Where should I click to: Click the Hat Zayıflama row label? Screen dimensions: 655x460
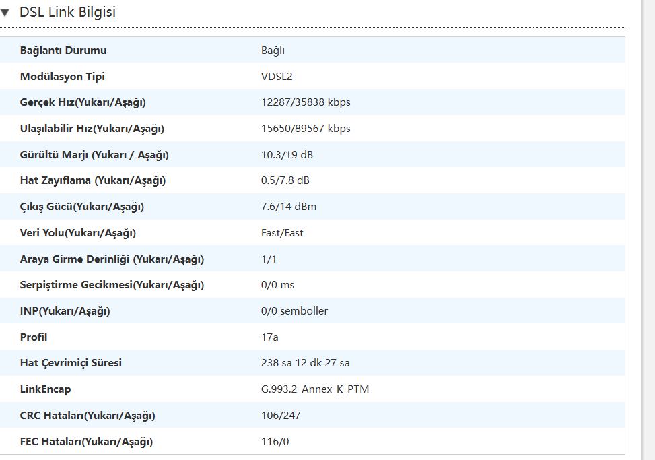93,180
